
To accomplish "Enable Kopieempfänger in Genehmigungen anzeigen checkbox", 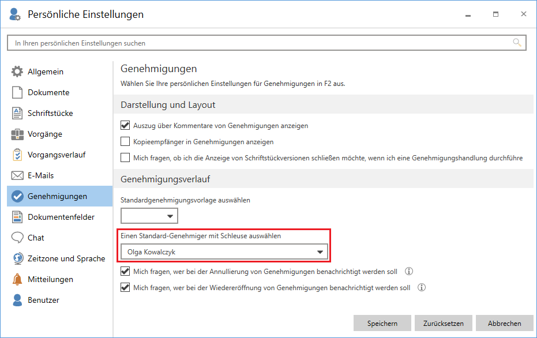I will [x=125, y=142].
